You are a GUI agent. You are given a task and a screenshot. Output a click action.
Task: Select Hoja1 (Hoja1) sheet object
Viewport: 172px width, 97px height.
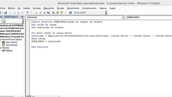point(11,42)
